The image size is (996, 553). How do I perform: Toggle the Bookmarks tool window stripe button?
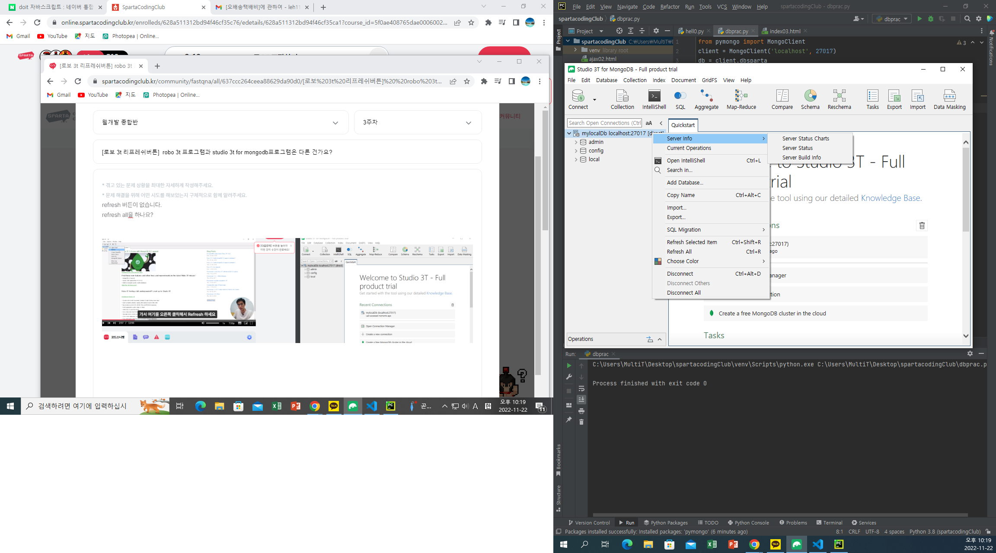(559, 461)
